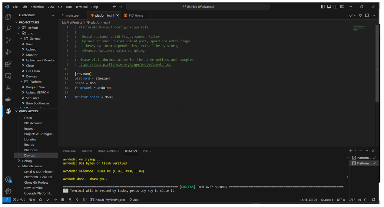Click PlatformIO Clean trash icon in status bar
The image size is (384, 207).
point(62,200)
